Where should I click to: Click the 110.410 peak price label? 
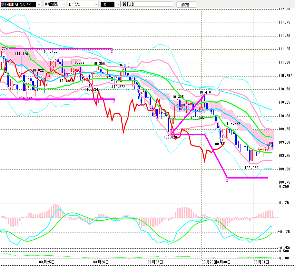(x=204, y=92)
